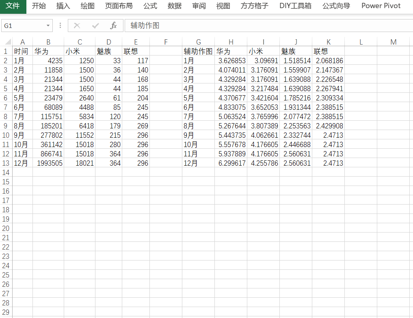
Task: Open the Insert Function fx icon
Action: coord(114,26)
